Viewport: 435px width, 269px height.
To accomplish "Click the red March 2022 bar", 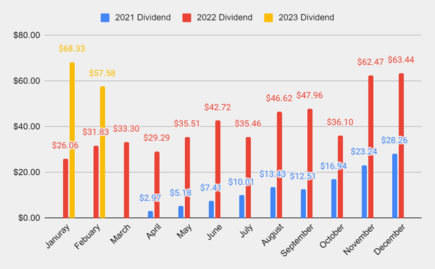I will [126, 180].
